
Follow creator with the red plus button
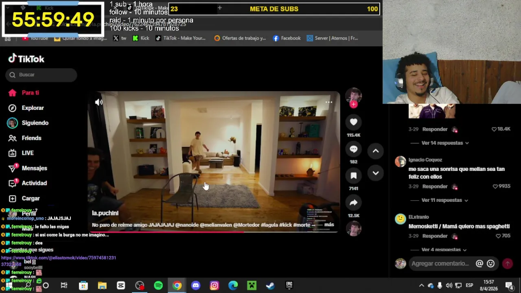tap(353, 105)
